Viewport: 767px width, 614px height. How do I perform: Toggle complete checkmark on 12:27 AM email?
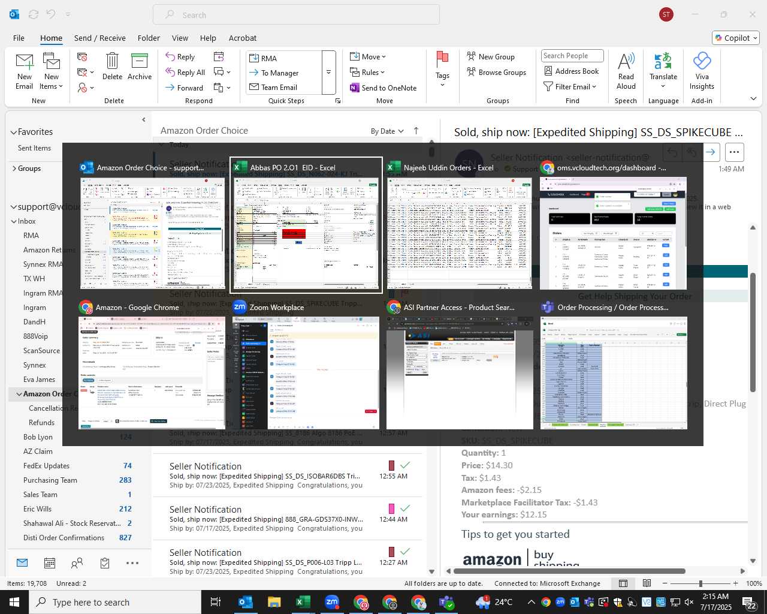405,552
